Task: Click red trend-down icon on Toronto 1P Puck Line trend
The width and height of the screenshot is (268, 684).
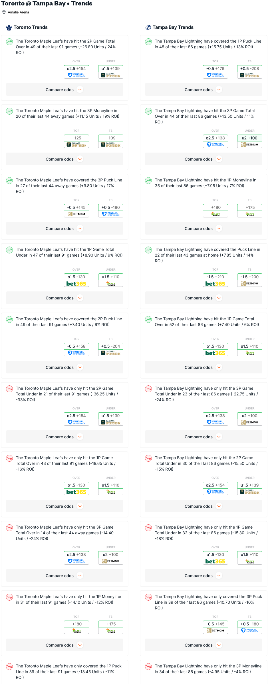Action: 9,667
